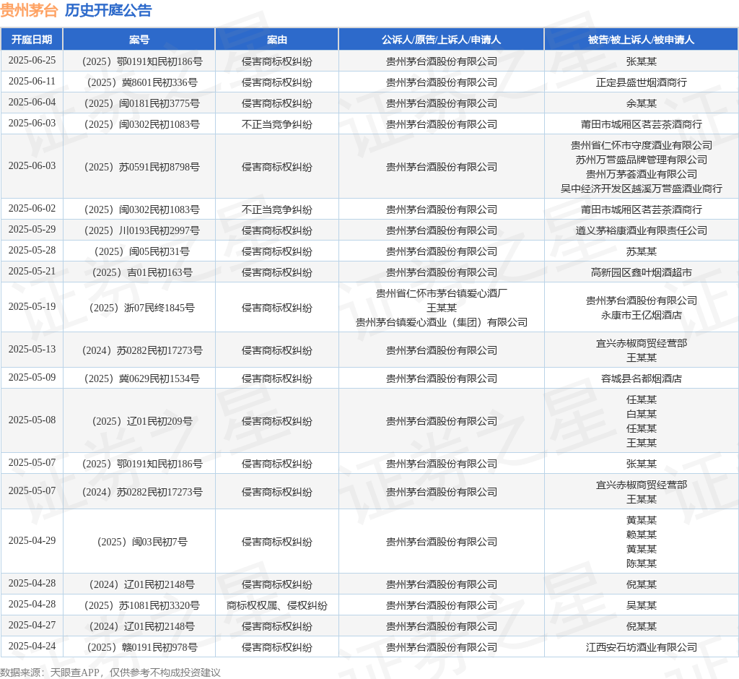Select the date cell 2025-06-04
This screenshot has width=739, height=679.
[x=32, y=102]
